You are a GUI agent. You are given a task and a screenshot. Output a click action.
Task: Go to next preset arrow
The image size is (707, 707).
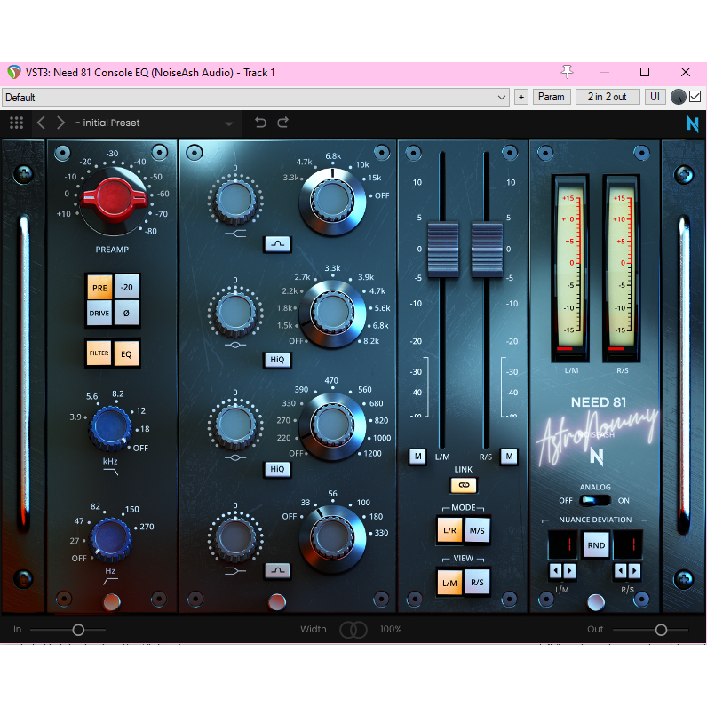pyautogui.click(x=61, y=123)
